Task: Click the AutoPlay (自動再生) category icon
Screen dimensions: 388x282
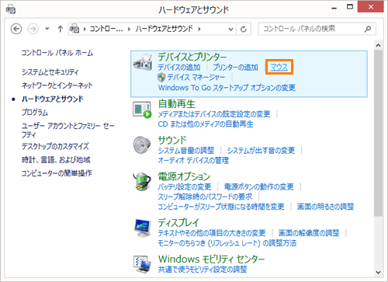Action: [x=142, y=110]
